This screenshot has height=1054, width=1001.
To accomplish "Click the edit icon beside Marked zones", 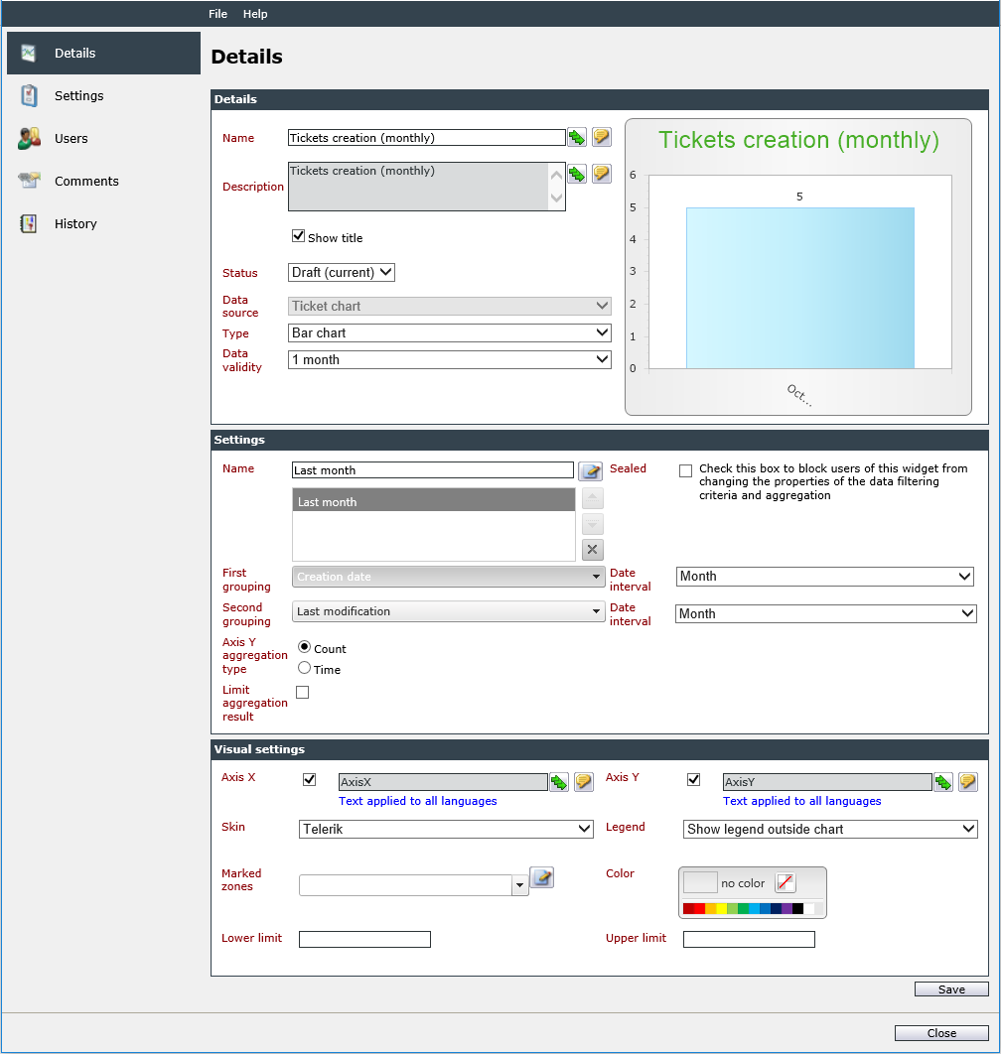I will pyautogui.click(x=542, y=877).
